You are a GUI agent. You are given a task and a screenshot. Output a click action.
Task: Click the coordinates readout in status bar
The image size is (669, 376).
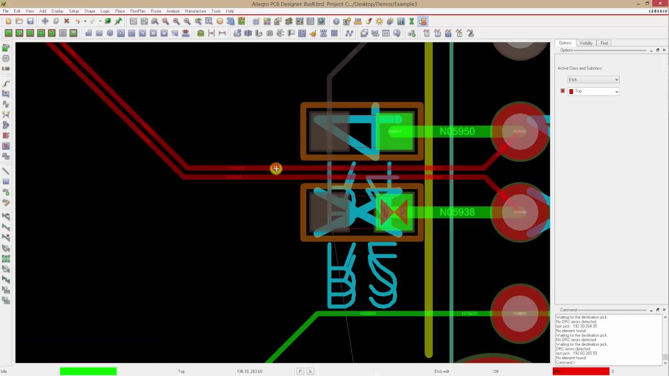249,371
